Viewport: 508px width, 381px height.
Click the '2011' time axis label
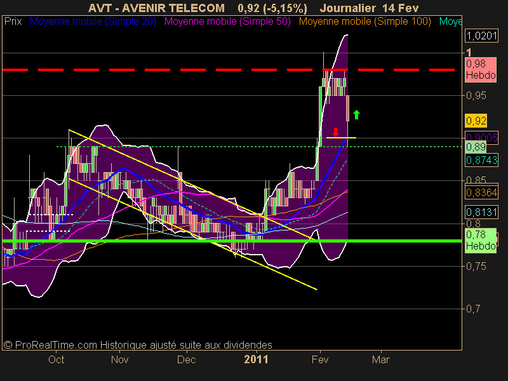257,359
